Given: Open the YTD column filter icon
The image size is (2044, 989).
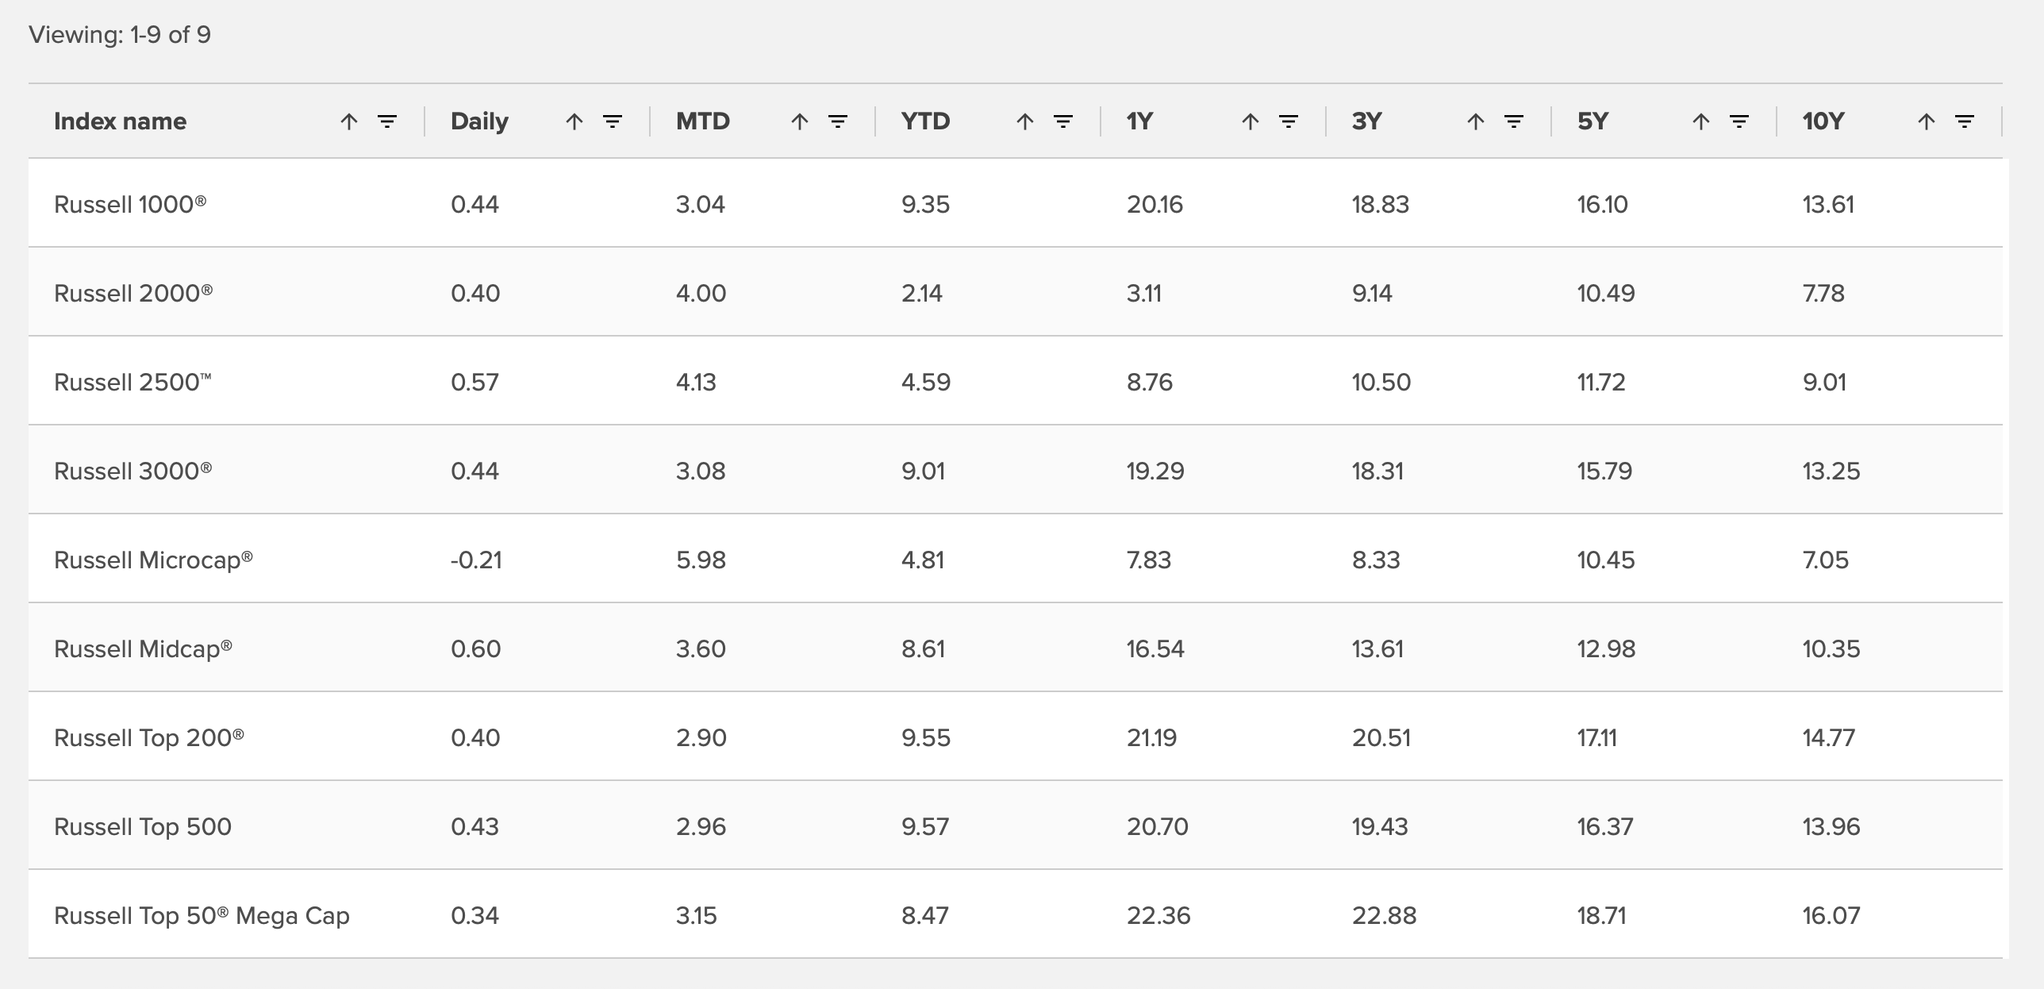Looking at the screenshot, I should click(x=1063, y=121).
